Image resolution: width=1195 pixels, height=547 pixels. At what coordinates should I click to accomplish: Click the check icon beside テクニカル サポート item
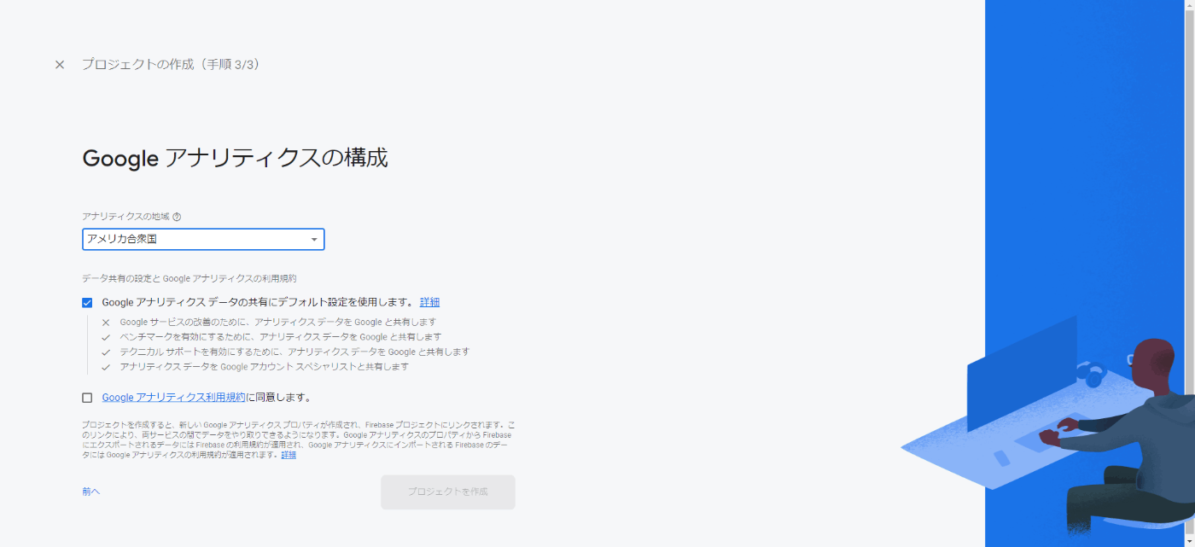pyautogui.click(x=106, y=352)
